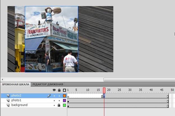Click the photo2 layer page icon
Viewport: 175px width, 116px height.
pyautogui.click(x=8, y=96)
